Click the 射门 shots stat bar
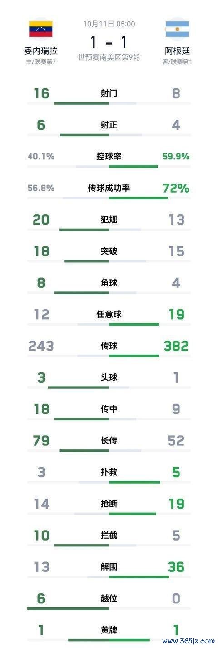The image size is (218, 648). (x=109, y=103)
